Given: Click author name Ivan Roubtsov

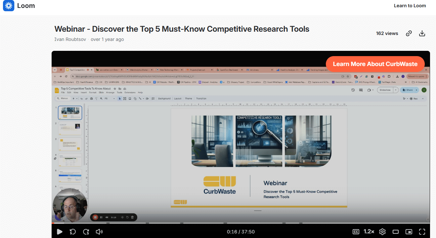Looking at the screenshot, I should (x=70, y=39).
